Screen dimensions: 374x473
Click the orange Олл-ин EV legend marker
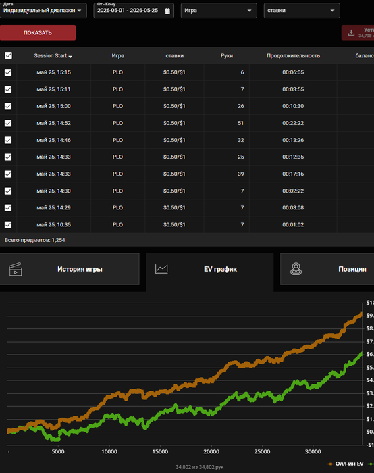point(331,464)
